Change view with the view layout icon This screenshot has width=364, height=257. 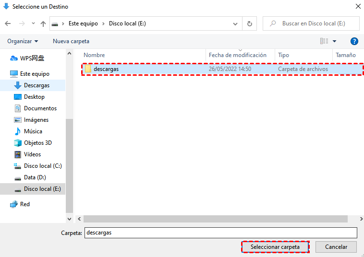point(324,41)
